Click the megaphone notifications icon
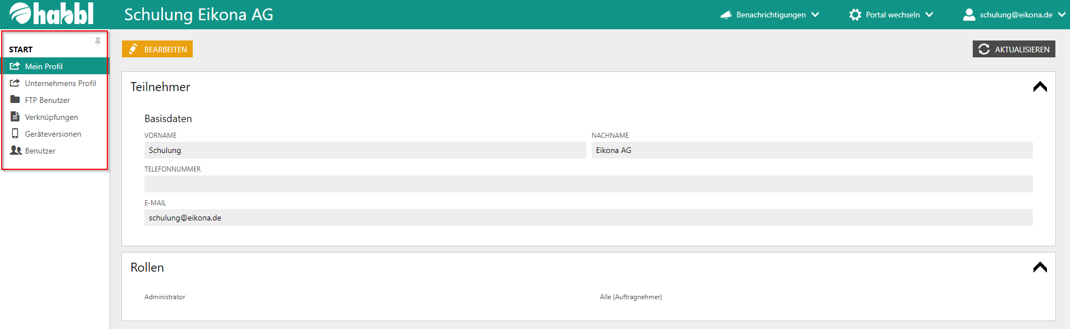1070x329 pixels. [726, 15]
